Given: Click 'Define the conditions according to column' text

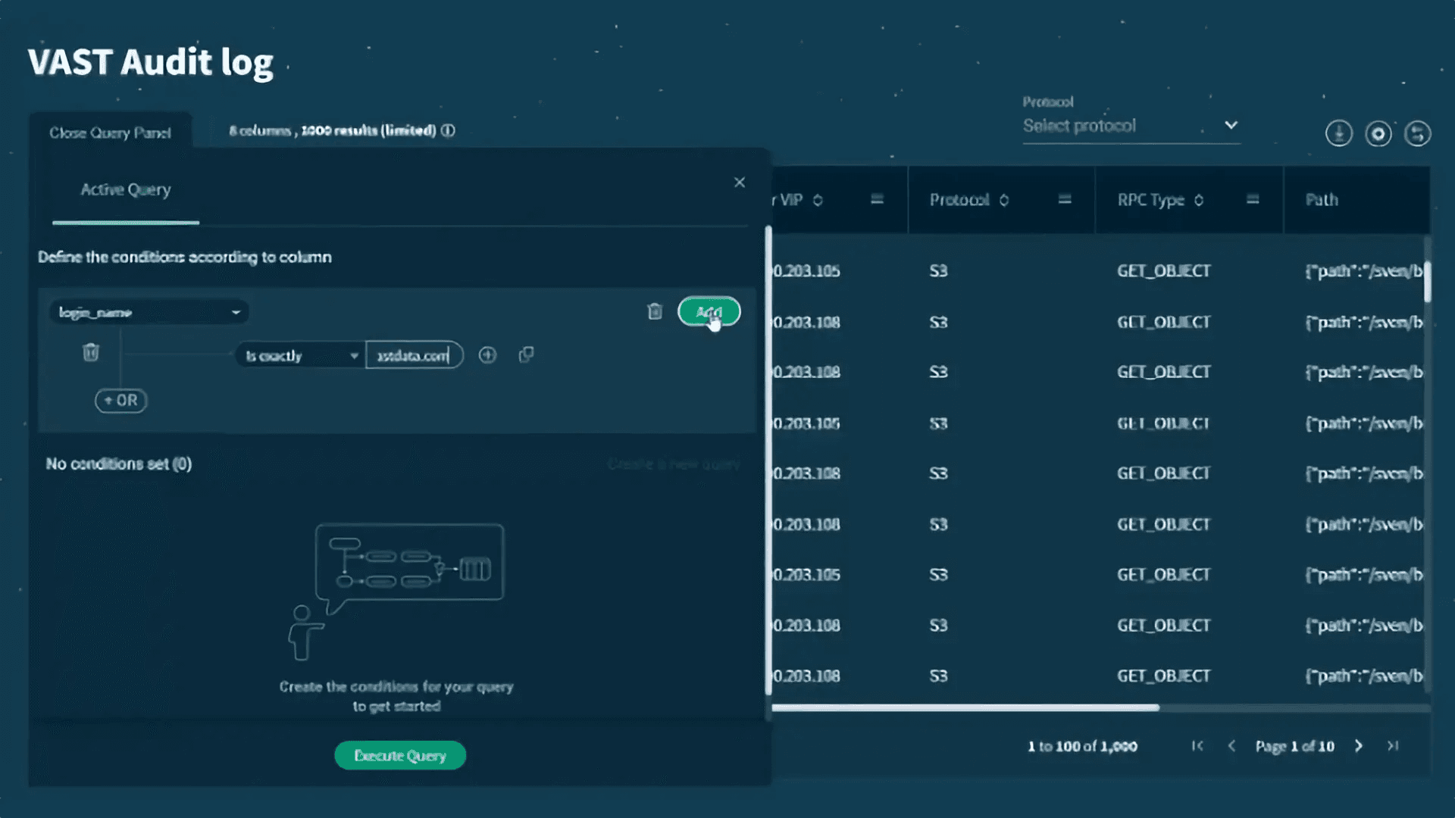Looking at the screenshot, I should [x=185, y=257].
